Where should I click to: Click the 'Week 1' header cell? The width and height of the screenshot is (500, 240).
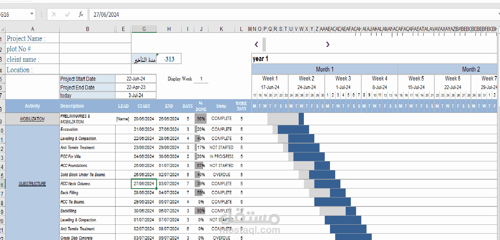(x=270, y=78)
